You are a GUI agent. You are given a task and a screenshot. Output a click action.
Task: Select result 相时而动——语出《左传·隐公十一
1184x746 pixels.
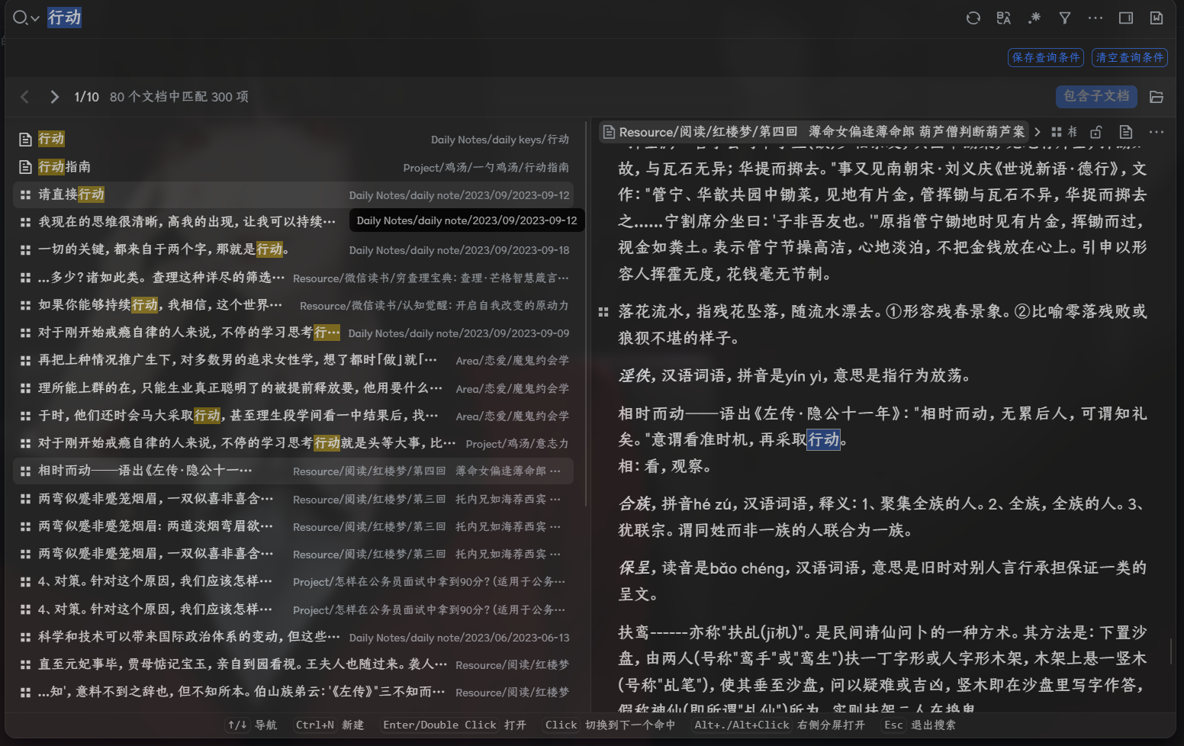pyautogui.click(x=294, y=471)
